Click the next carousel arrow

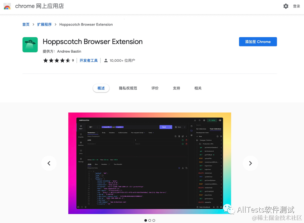(x=250, y=163)
